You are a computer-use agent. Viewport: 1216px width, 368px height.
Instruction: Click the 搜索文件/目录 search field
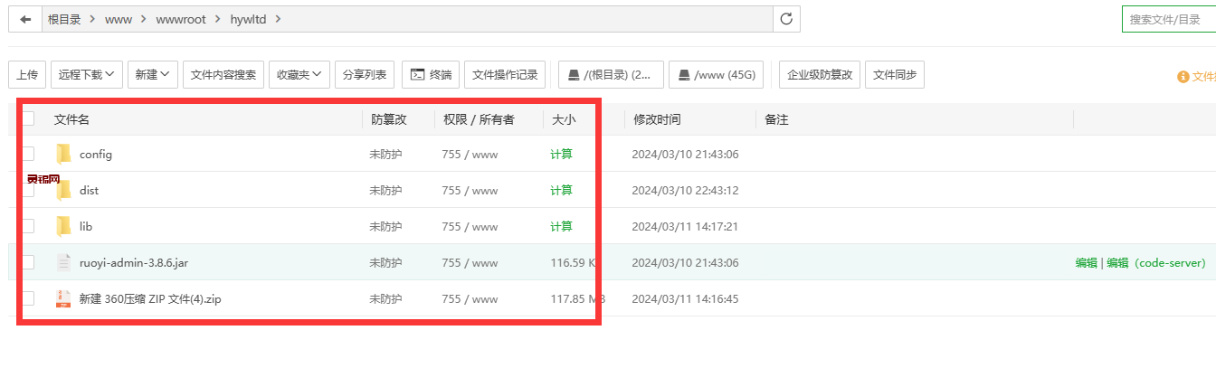tap(1167, 19)
